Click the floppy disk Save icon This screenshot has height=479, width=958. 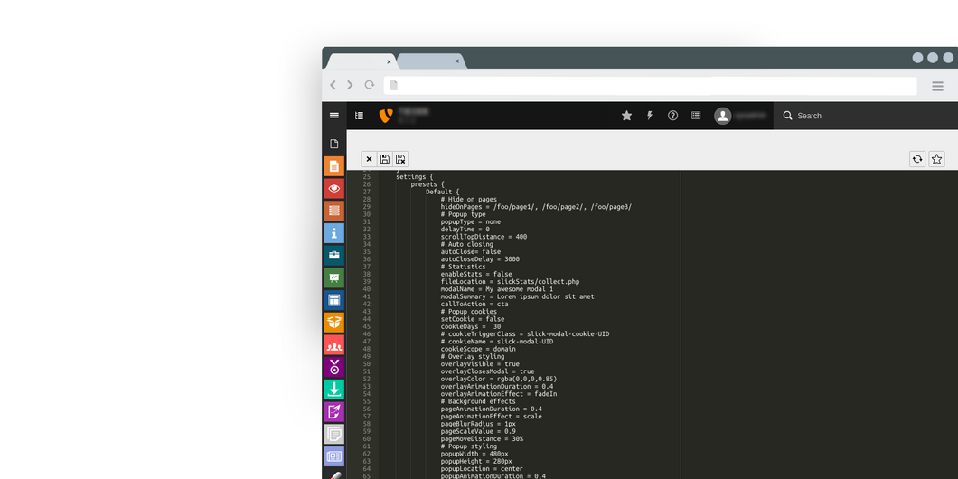click(x=384, y=159)
